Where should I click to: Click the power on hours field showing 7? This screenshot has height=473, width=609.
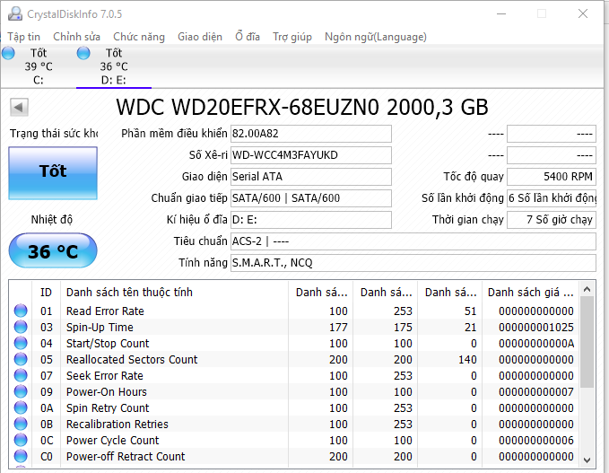pos(552,220)
